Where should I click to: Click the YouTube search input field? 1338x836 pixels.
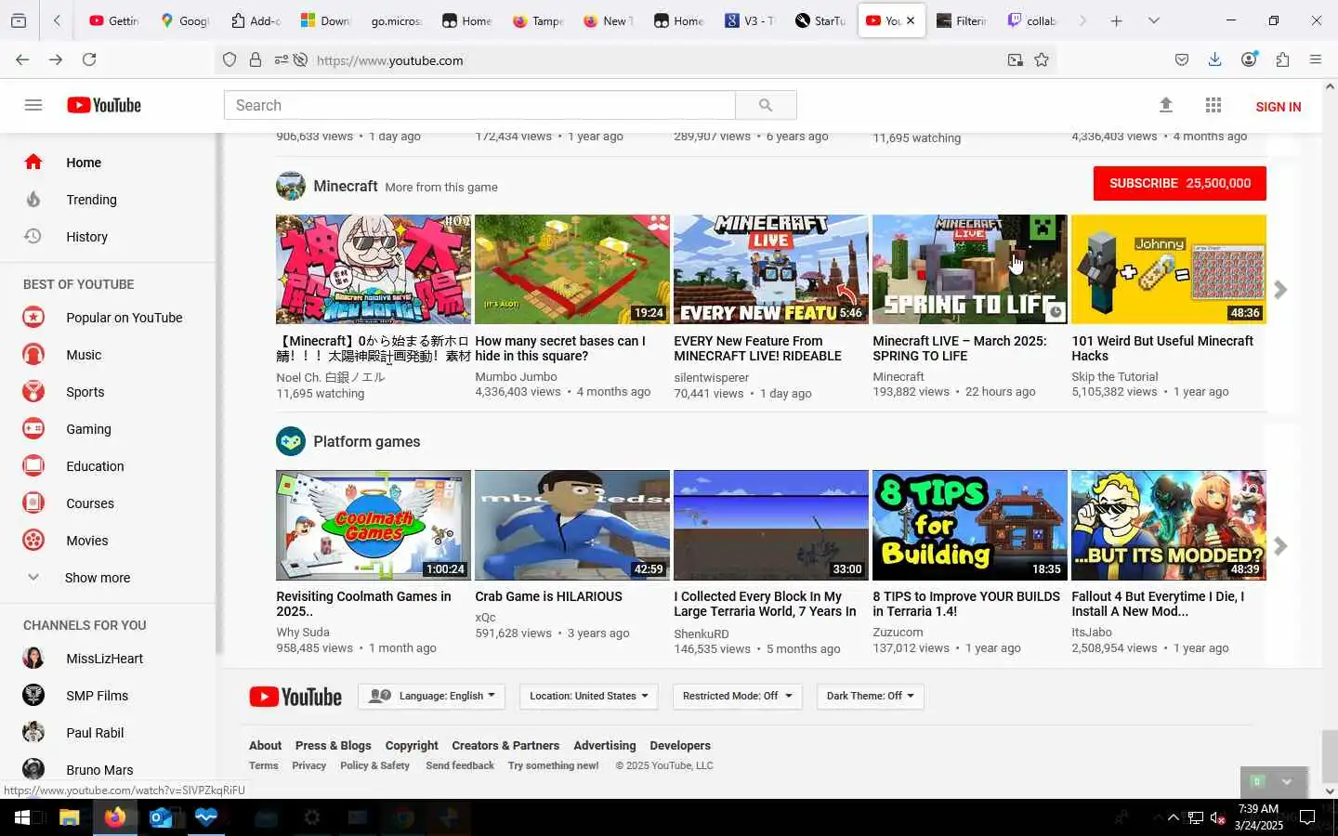click(x=479, y=105)
